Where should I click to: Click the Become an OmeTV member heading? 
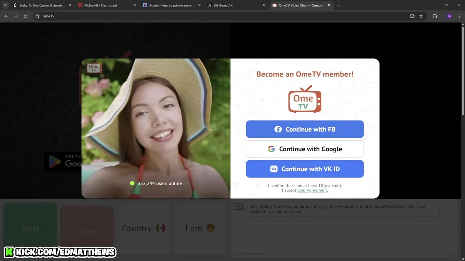point(304,74)
